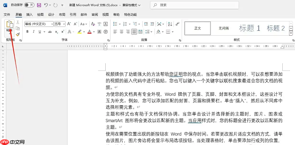Viewport: 295px width, 145px height.
Task: Click the yellow text highlight color
Action: tap(80, 32)
